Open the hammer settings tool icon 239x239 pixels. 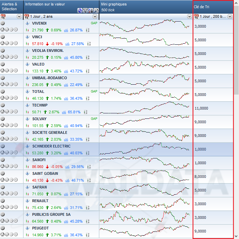pos(96,11)
